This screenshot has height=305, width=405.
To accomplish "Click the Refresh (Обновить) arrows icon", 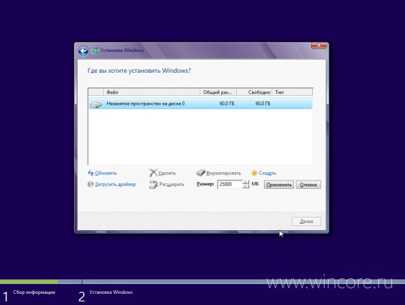I will pos(91,173).
